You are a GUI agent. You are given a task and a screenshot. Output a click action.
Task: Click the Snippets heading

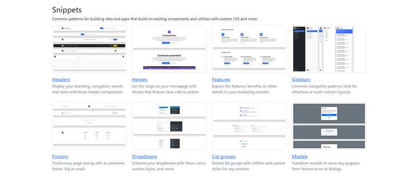point(67,10)
